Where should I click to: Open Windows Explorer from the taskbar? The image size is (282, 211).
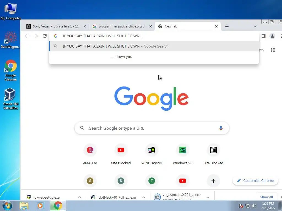[x=24, y=206]
